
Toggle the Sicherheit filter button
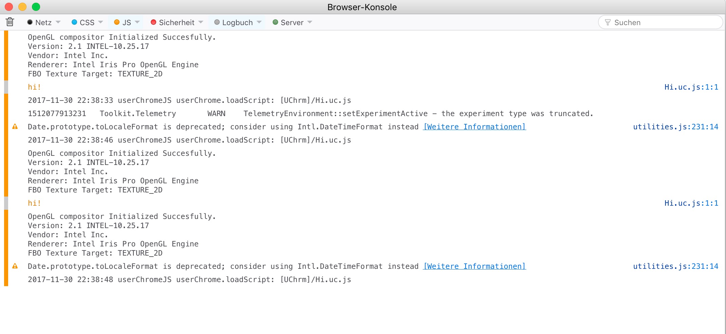pyautogui.click(x=173, y=22)
